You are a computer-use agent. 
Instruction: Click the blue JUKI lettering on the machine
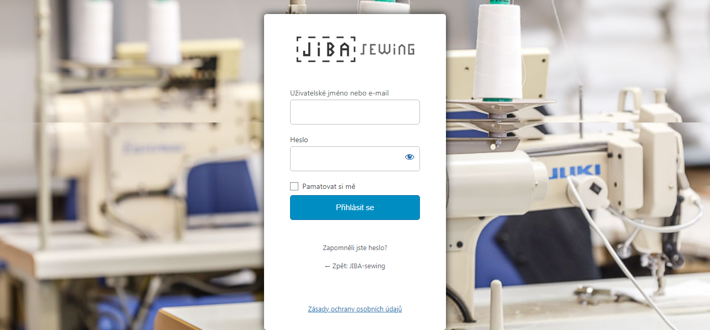(x=575, y=172)
